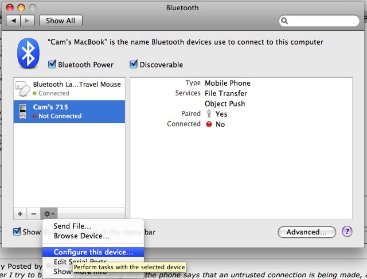Click the magnifying glass search icon
Image resolution: width=367 pixels, height=279 pixels.
coord(284,21)
